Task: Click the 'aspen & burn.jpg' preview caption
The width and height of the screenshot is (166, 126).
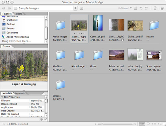Action: pyautogui.click(x=24, y=84)
